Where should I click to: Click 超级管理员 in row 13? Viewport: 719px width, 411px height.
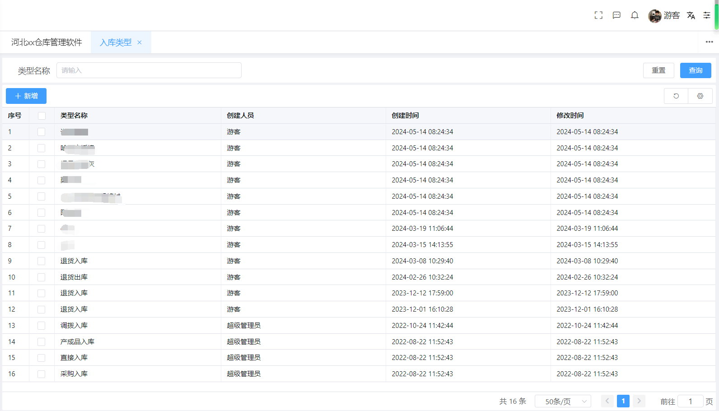coord(243,326)
